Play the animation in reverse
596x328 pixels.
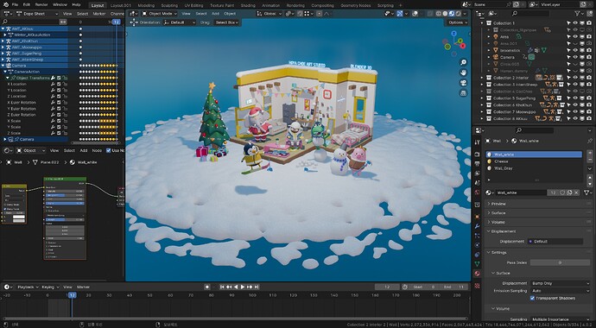(x=236, y=287)
